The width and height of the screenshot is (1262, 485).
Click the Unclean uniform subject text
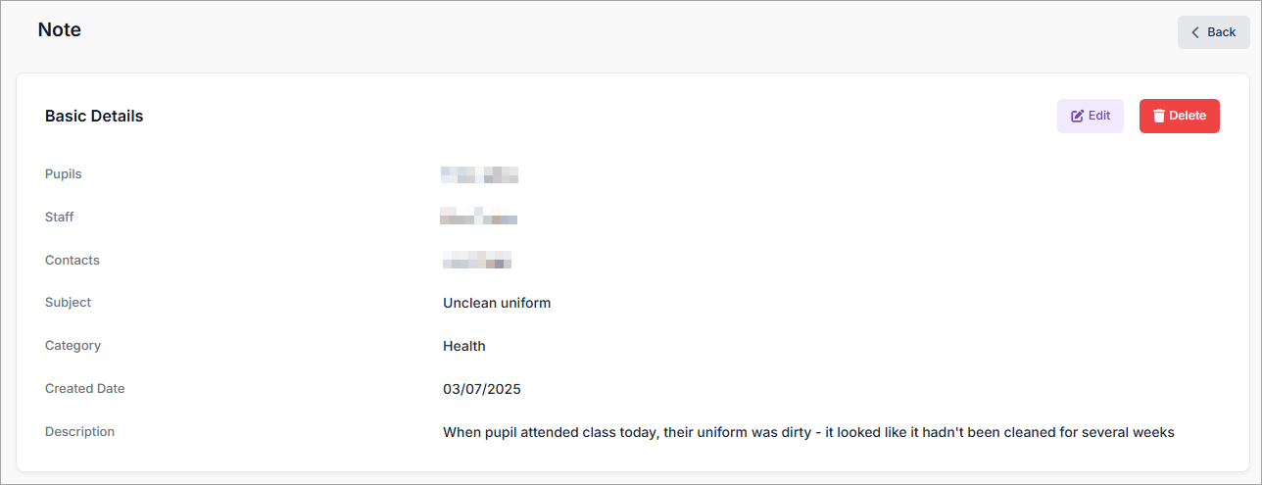point(497,303)
